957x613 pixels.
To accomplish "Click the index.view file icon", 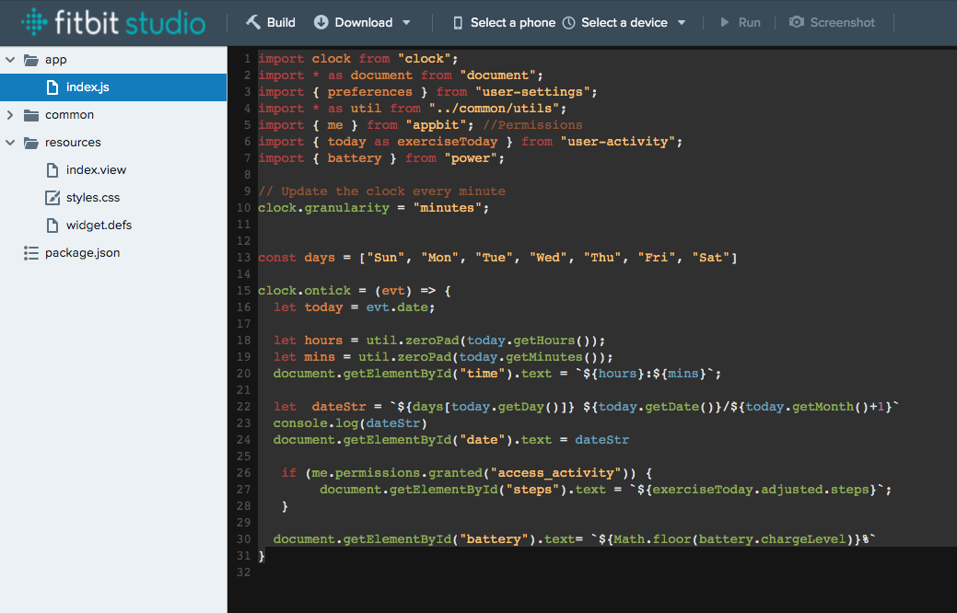I will click(53, 170).
